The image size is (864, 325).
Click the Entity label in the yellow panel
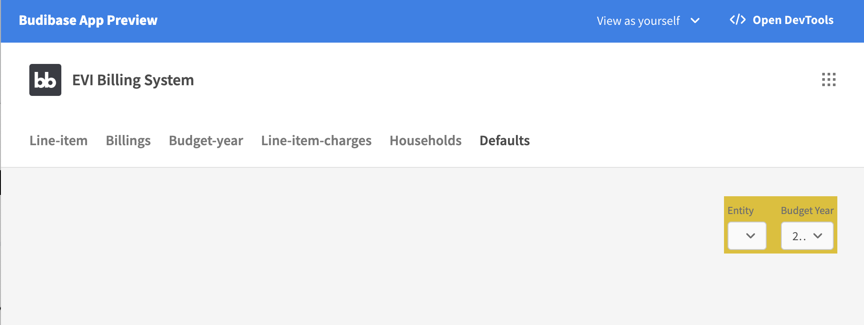740,210
